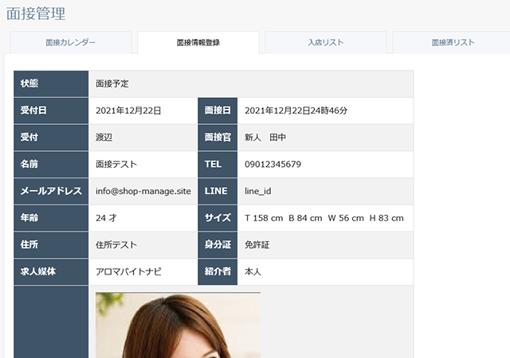Click the 紹介者 header cell
Image resolution: width=510 pixels, height=358 pixels.
click(218, 271)
